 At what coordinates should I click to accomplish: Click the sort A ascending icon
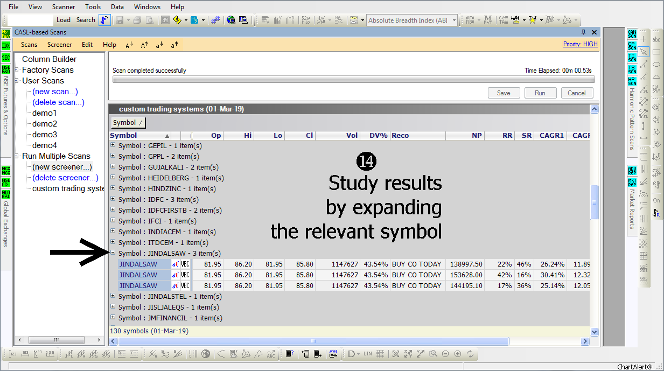click(144, 45)
